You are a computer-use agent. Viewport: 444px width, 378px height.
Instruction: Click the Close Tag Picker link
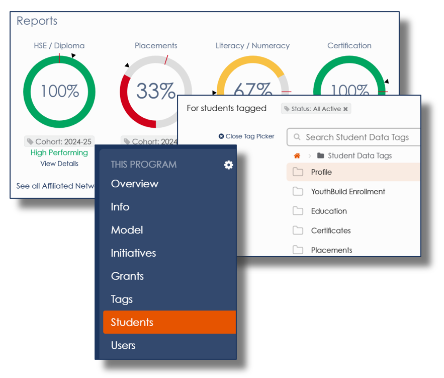pyautogui.click(x=246, y=136)
